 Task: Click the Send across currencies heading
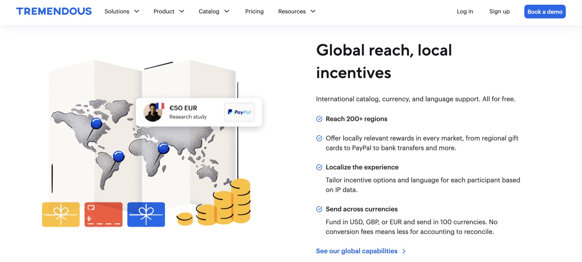tap(362, 209)
